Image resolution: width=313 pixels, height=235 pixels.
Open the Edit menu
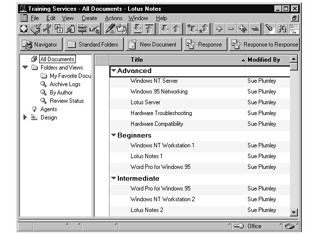pyautogui.click(x=51, y=18)
